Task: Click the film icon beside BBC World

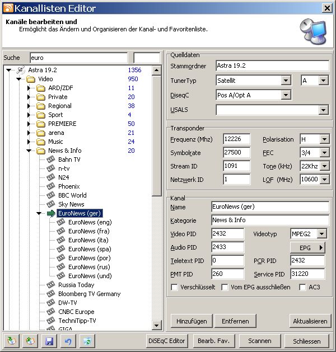Action: point(51,195)
